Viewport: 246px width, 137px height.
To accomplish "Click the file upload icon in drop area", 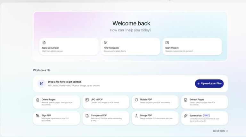I will pyautogui.click(x=42, y=84).
